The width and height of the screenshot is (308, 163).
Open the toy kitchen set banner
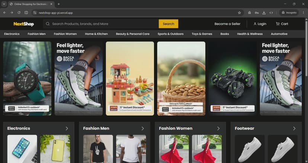[x=130, y=79]
